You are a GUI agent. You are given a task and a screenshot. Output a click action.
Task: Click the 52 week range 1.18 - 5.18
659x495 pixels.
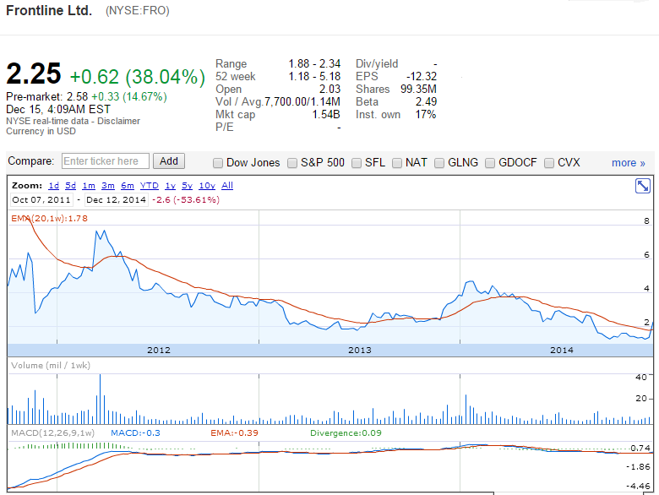pyautogui.click(x=314, y=77)
